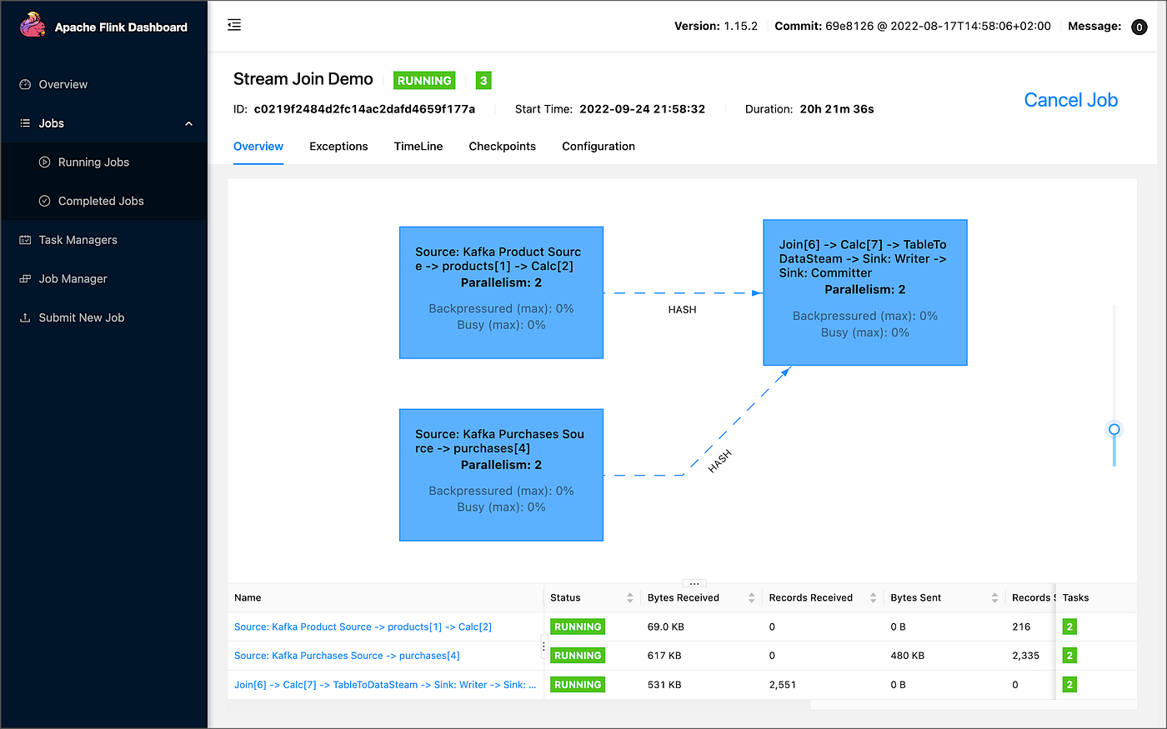Click the green task count badge 3
The height and width of the screenshot is (729, 1167).
(x=483, y=80)
